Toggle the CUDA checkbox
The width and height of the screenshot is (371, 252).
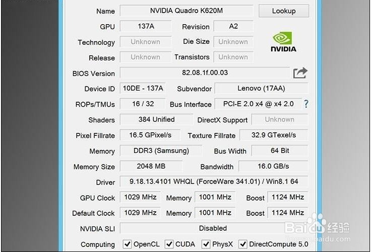coord(169,244)
